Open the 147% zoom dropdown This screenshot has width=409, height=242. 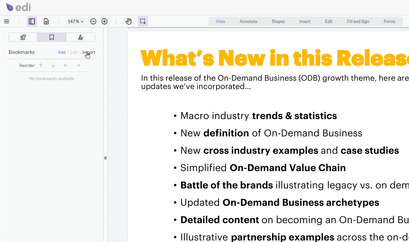76,21
